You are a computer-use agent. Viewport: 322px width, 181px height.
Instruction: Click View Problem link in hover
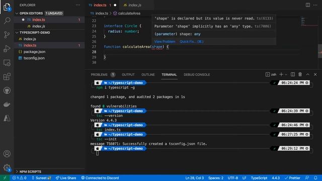[165, 42]
